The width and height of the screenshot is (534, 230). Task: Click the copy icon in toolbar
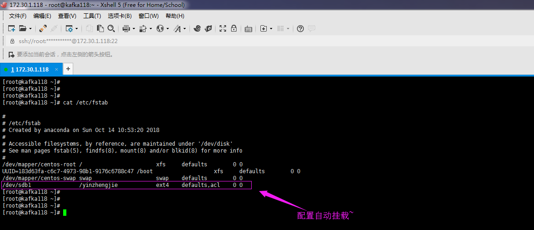(89, 29)
